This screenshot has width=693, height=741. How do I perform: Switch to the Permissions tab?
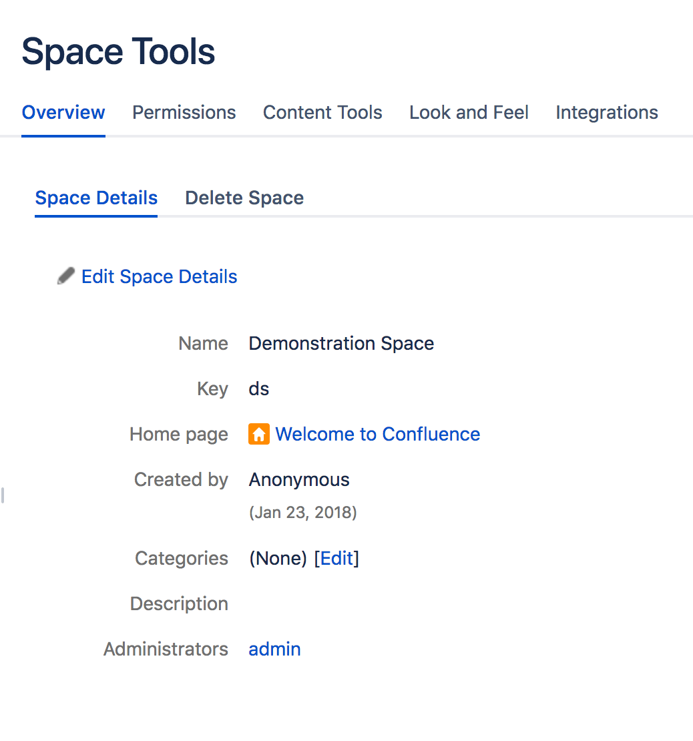point(184,112)
